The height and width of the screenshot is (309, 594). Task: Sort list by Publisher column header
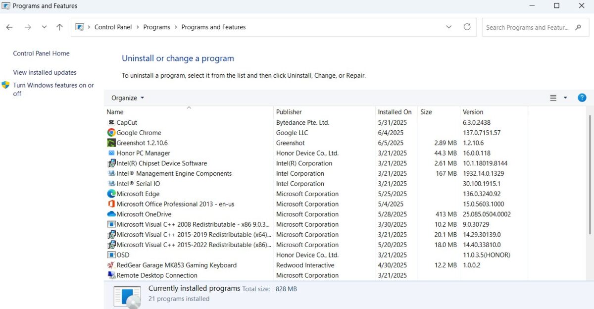[x=289, y=112]
